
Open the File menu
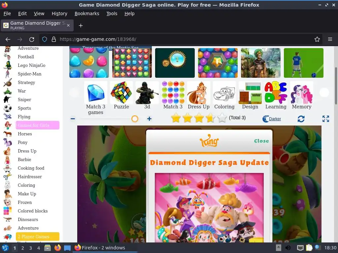[7, 14]
